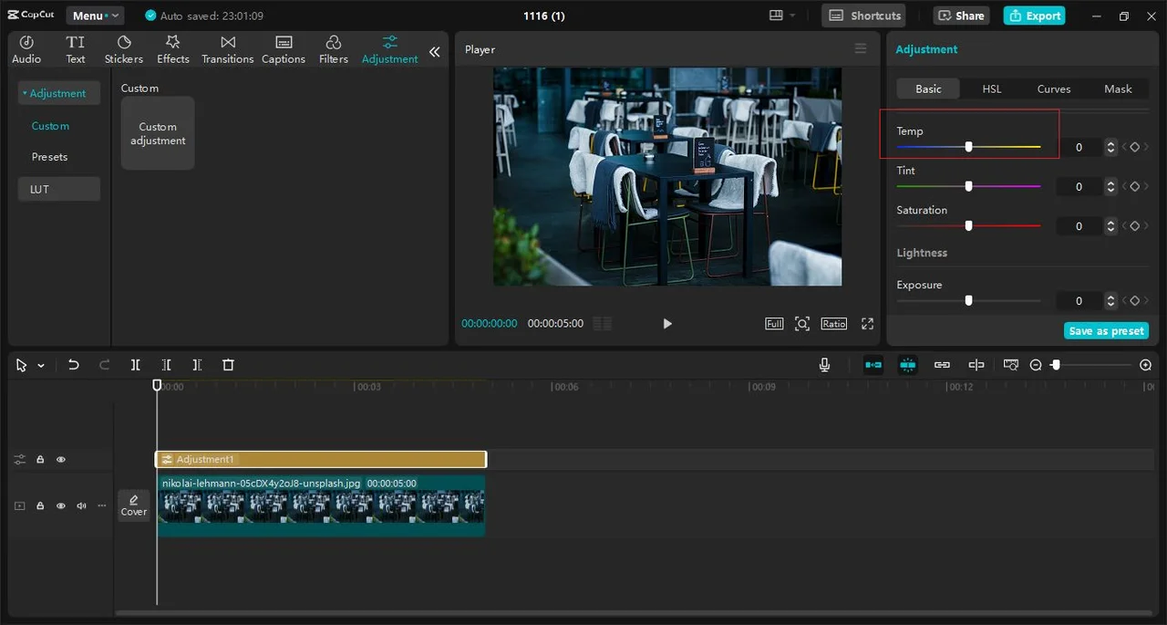Click the Split clip icon
The image size is (1167, 625).
[x=135, y=365]
